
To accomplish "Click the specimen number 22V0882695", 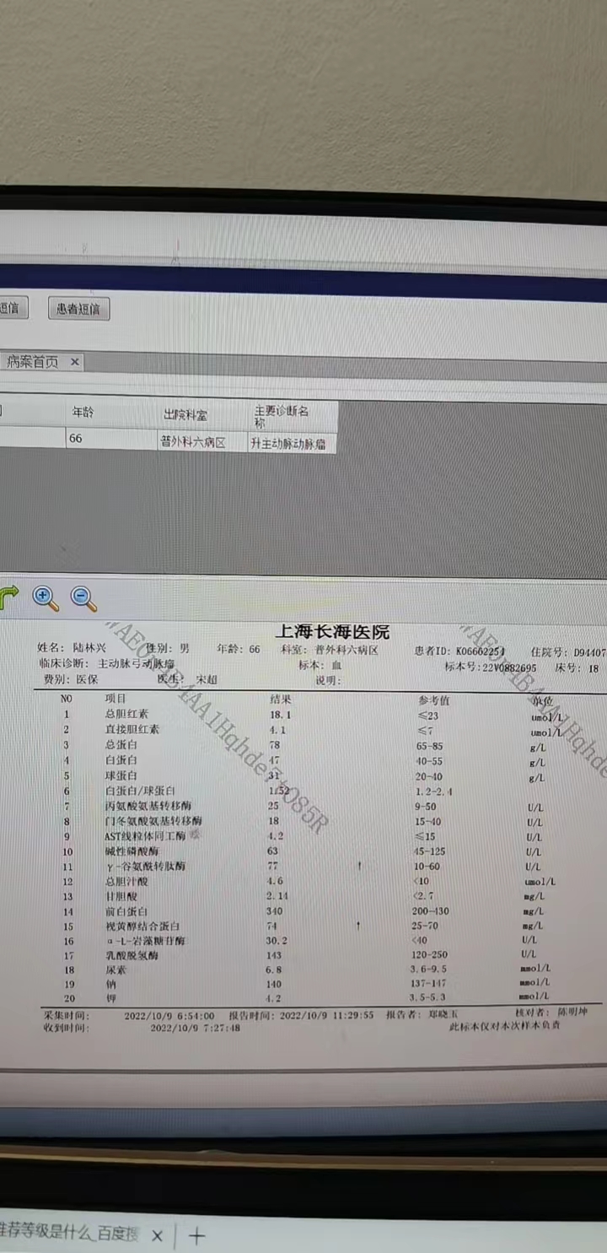I will (510, 667).
